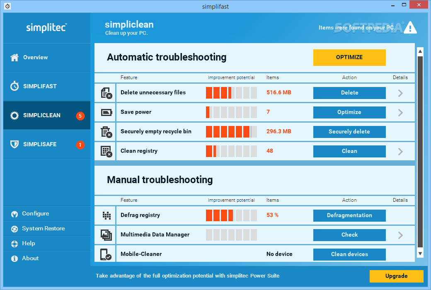Click the recycle bin icon
The width and height of the screenshot is (431, 290).
tap(106, 132)
